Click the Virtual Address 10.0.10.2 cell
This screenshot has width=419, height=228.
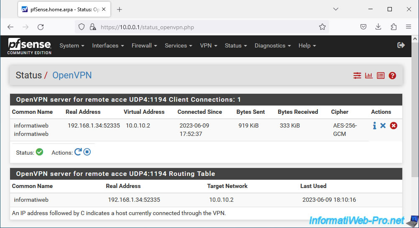138,125
